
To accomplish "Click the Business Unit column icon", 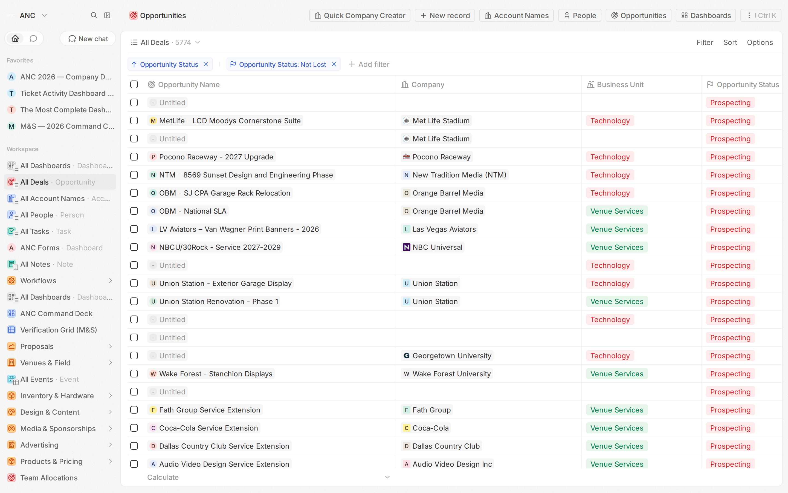I will pos(590,84).
